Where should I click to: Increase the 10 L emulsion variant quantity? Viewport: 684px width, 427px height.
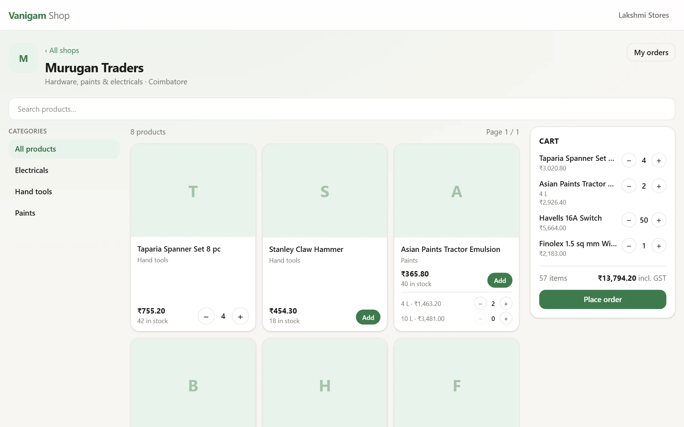click(506, 318)
